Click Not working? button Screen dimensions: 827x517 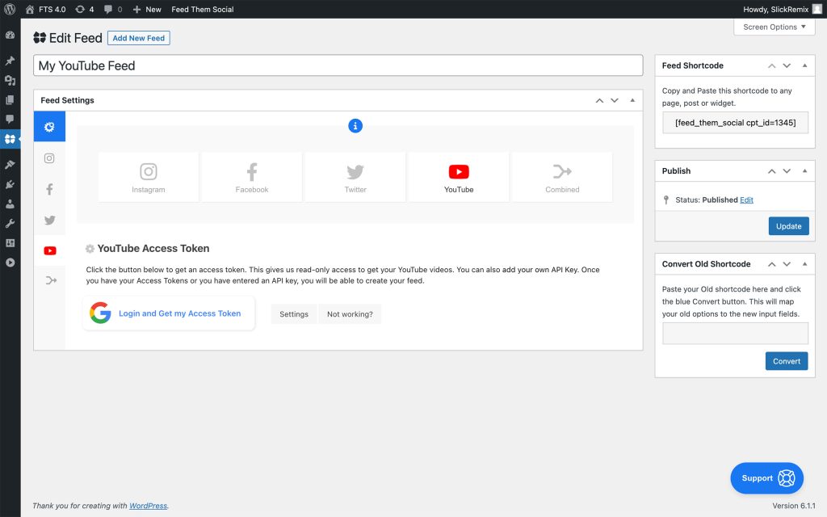[350, 314]
